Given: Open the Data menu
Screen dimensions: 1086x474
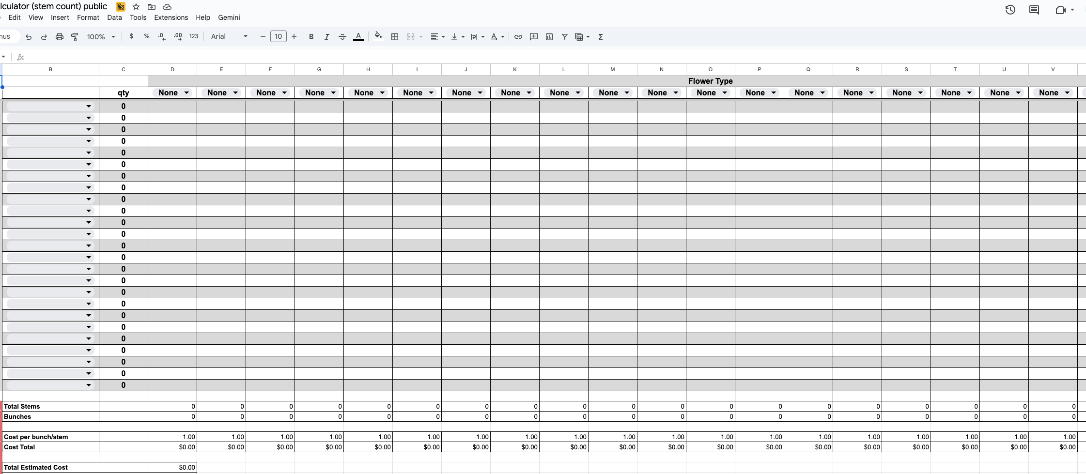Looking at the screenshot, I should (114, 17).
